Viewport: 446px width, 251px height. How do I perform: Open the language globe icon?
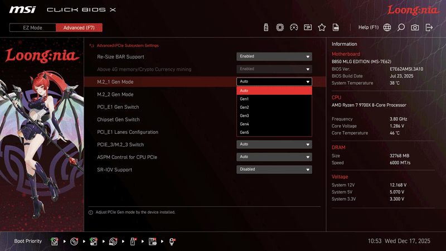click(x=387, y=27)
